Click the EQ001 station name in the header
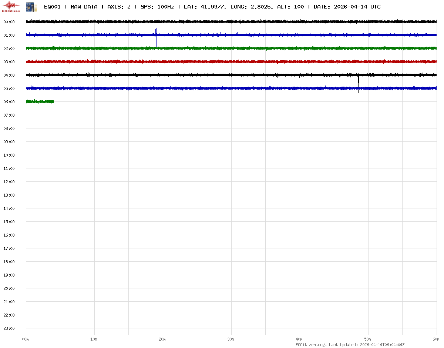The width and height of the screenshot is (444, 348). tap(52, 7)
